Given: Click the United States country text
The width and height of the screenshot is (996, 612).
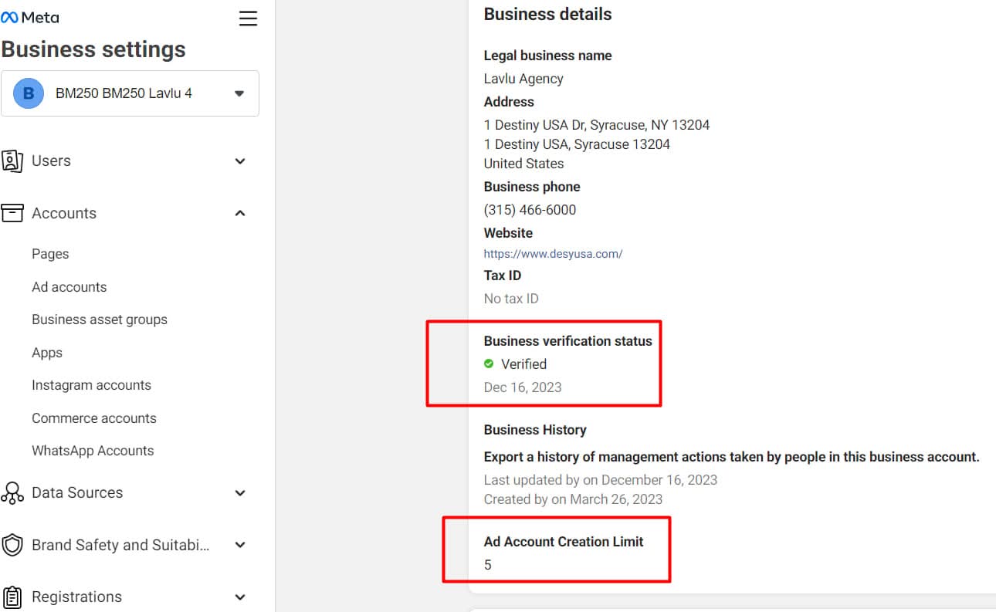Looking at the screenshot, I should pyautogui.click(x=523, y=164).
